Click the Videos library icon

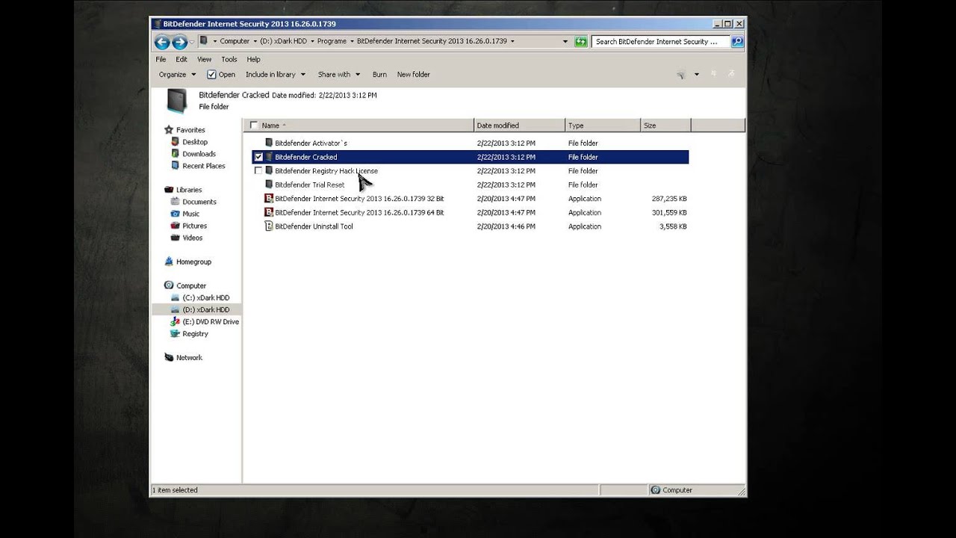pos(176,238)
